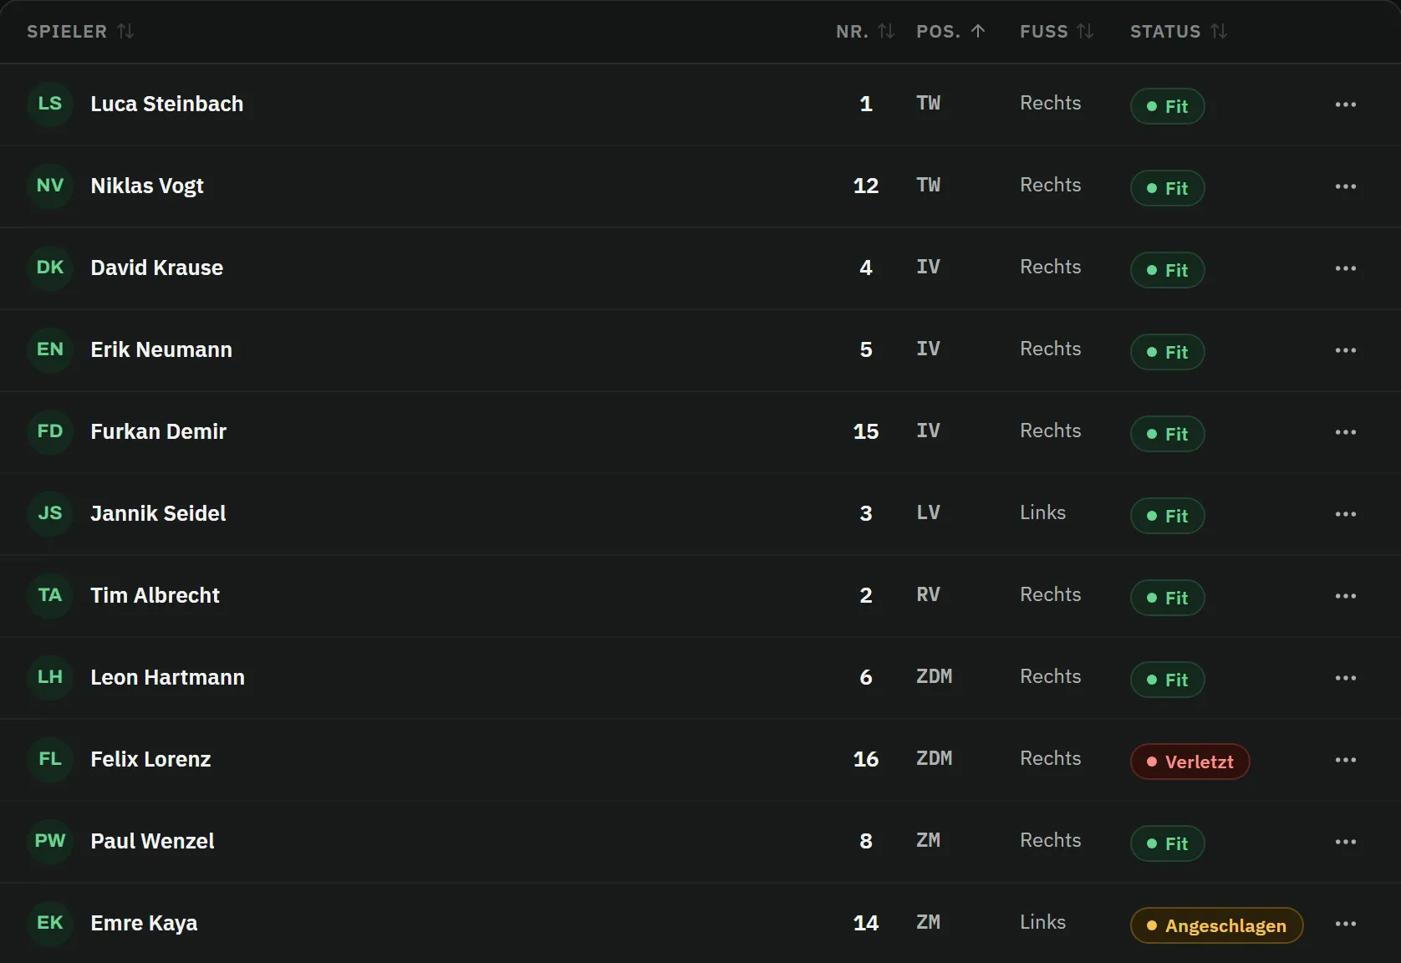The height and width of the screenshot is (963, 1401).
Task: Show more options for Erik Neumann
Action: tap(1346, 350)
